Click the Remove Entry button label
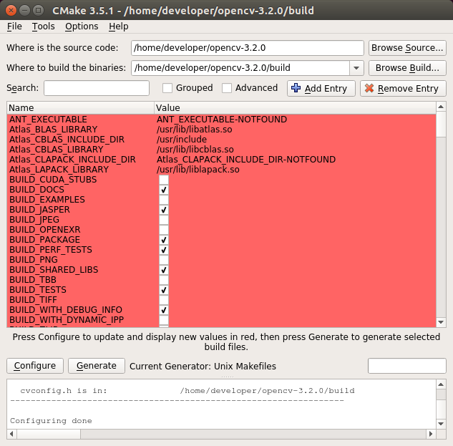 coord(408,89)
